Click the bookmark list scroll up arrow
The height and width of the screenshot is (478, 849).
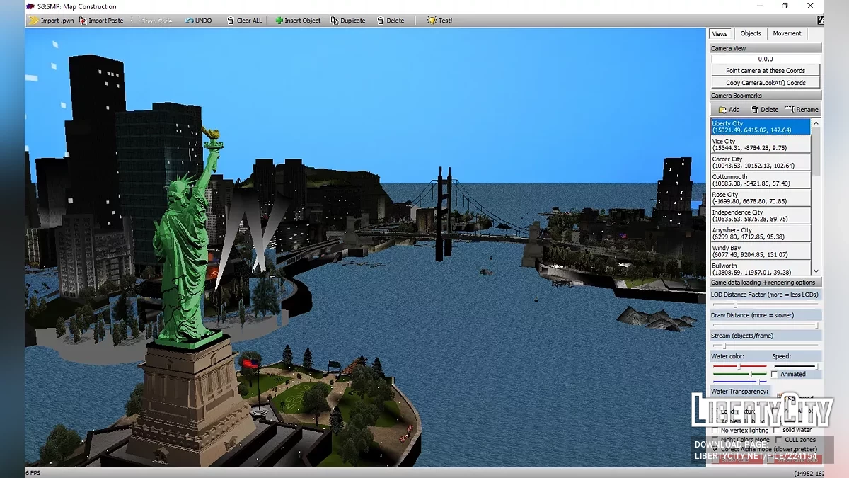[x=816, y=123]
